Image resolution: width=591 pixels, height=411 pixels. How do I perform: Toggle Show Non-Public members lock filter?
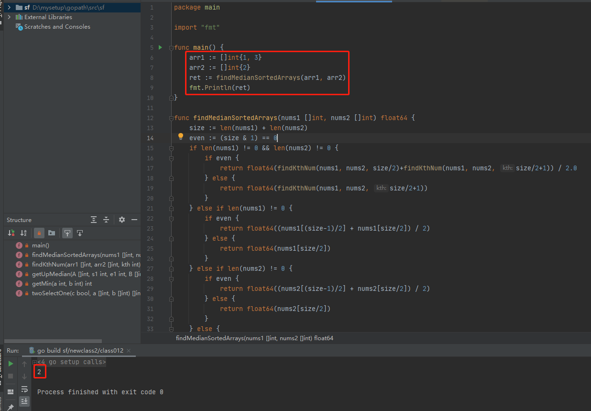point(39,233)
